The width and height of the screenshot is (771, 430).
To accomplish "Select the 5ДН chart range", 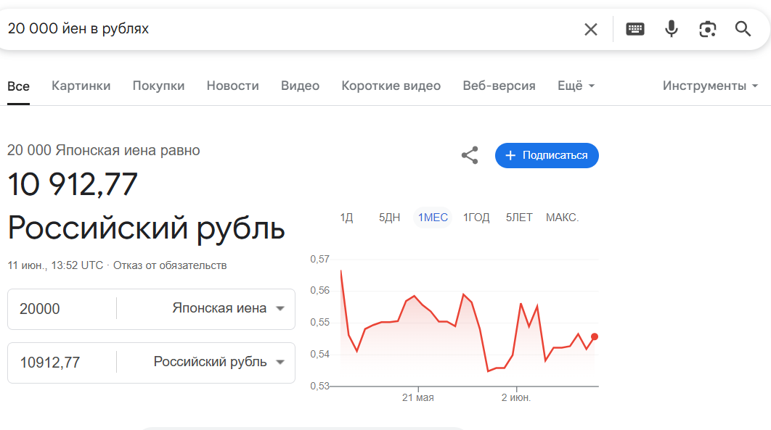I will (389, 218).
